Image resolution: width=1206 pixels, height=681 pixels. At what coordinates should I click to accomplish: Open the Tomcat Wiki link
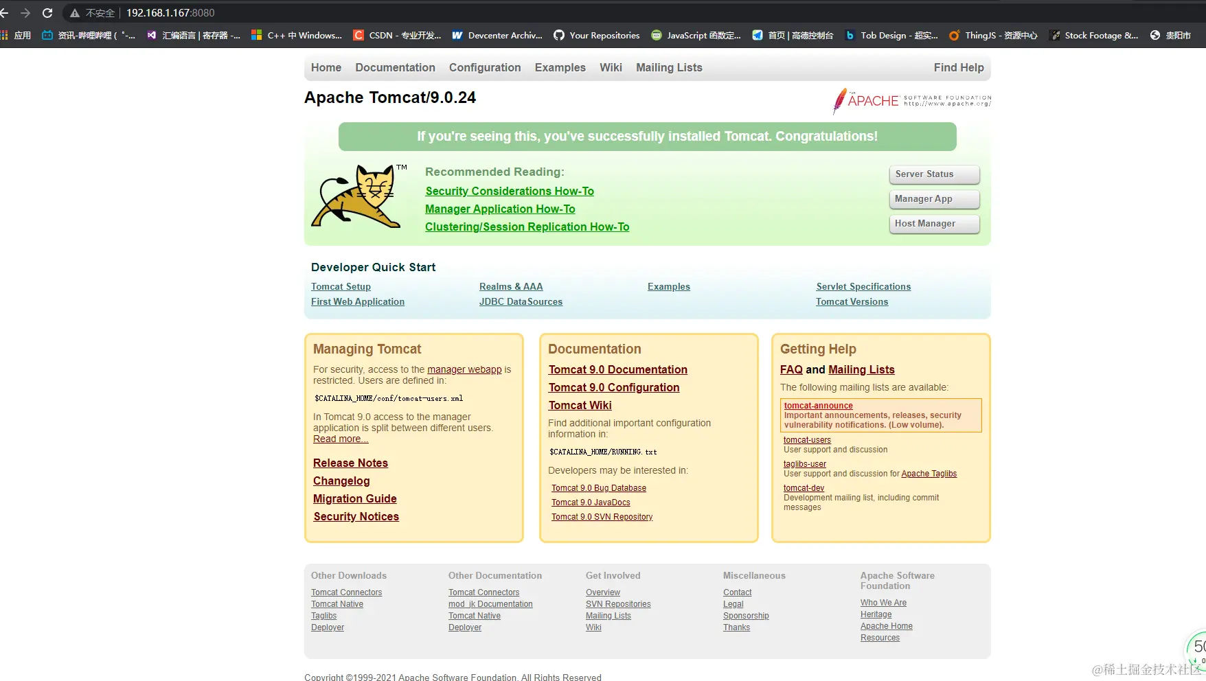pos(580,405)
